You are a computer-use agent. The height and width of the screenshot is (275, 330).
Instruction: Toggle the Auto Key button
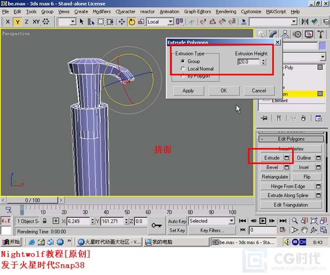(x=177, y=221)
